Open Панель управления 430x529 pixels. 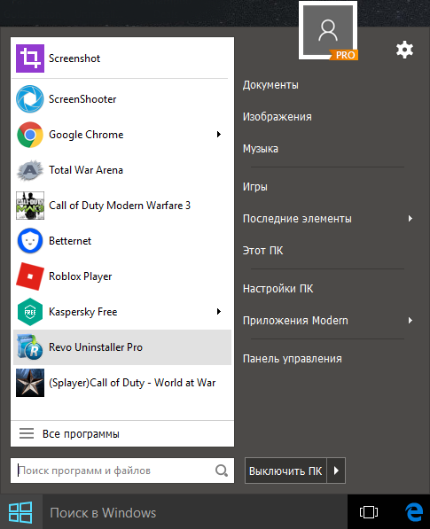293,359
